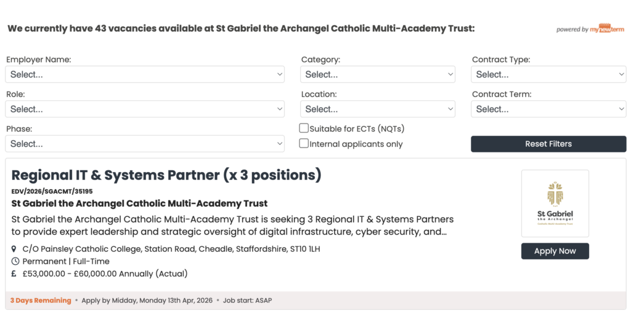The width and height of the screenshot is (631, 314).
Task: Click the pound sign icon beside salary
Action: [14, 274]
